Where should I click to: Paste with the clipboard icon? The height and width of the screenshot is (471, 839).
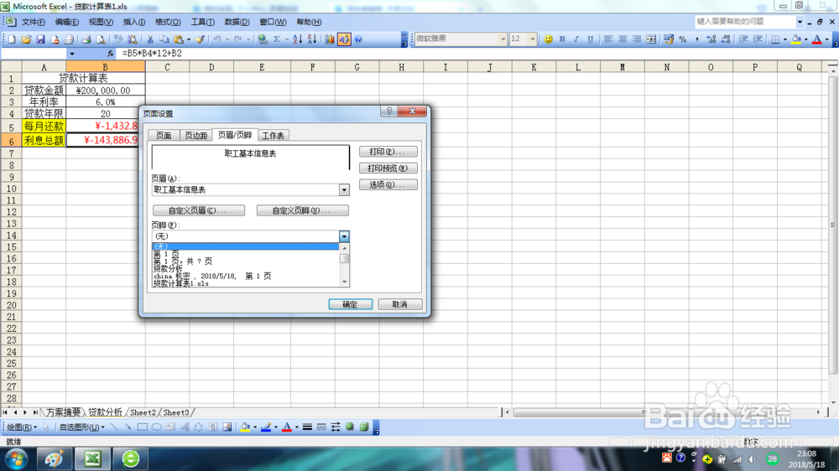click(x=179, y=39)
